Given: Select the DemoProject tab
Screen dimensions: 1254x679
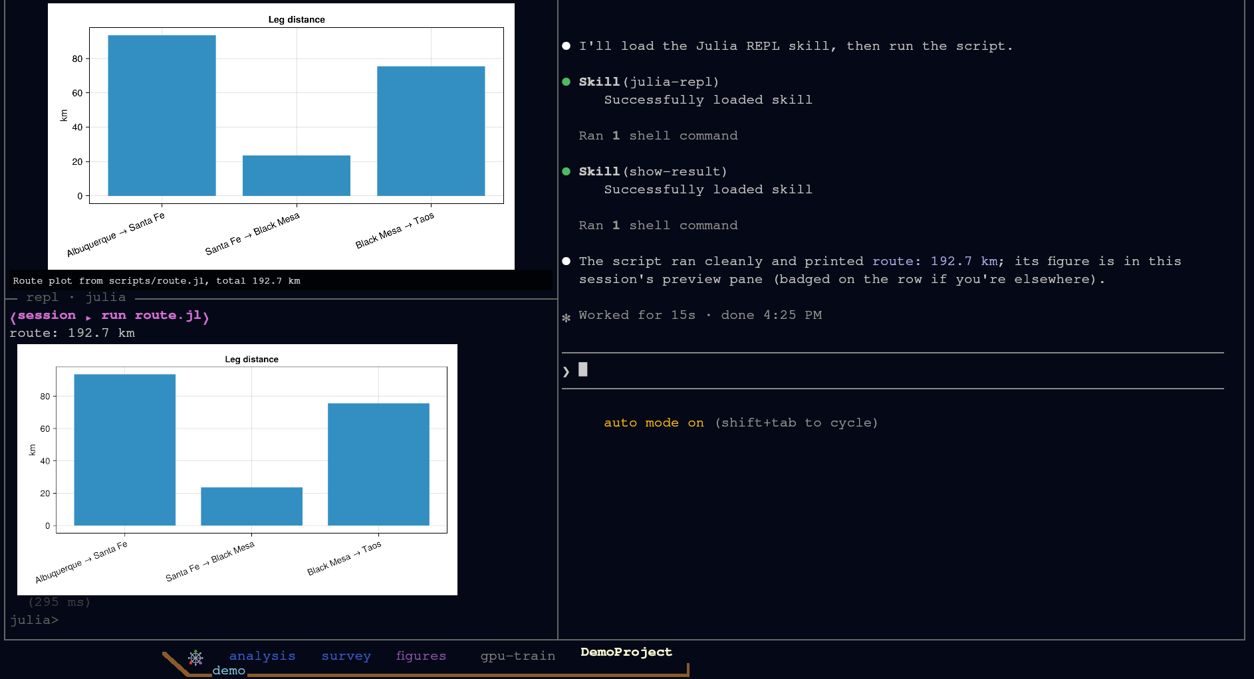Looking at the screenshot, I should [x=626, y=652].
